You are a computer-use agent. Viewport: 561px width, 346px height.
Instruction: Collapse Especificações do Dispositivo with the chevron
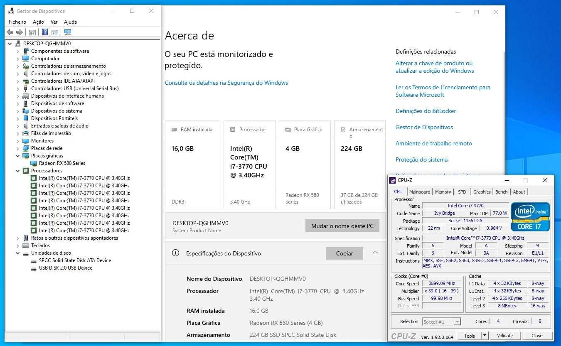(x=375, y=253)
